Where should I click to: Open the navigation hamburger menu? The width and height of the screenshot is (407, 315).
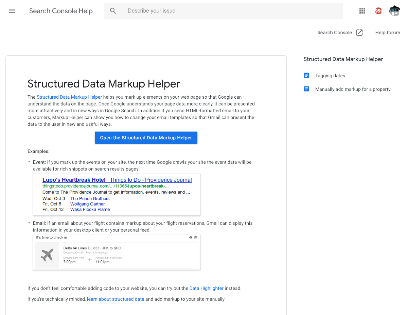pyautogui.click(x=12, y=11)
